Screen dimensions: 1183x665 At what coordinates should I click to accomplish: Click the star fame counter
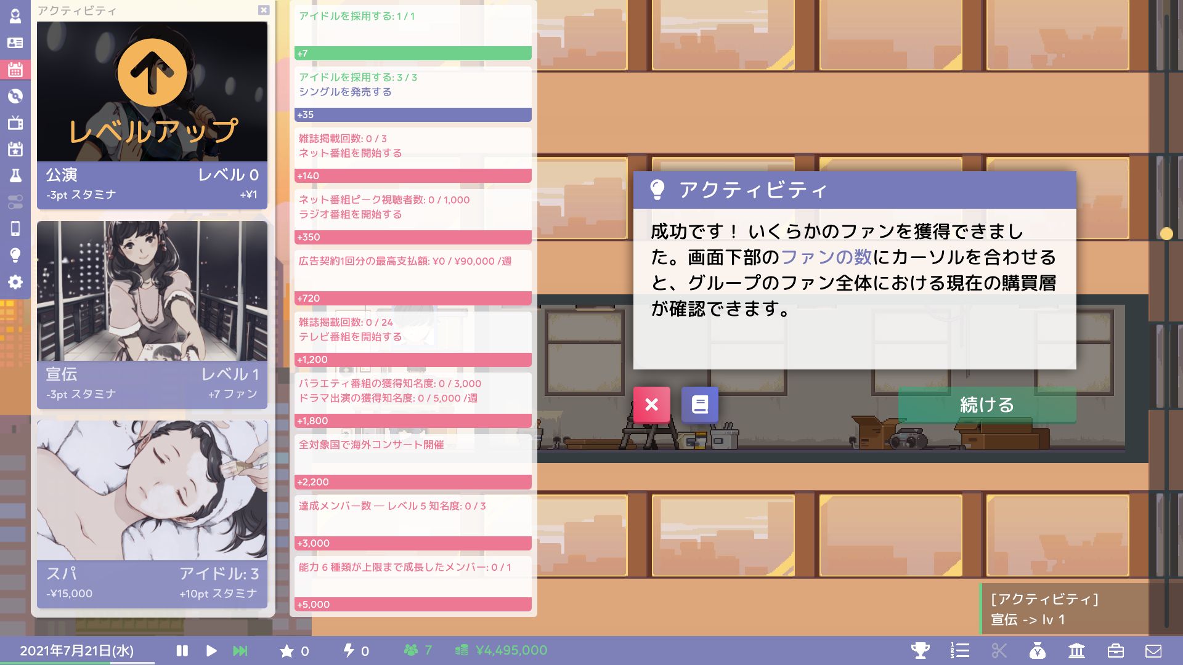coord(294,651)
